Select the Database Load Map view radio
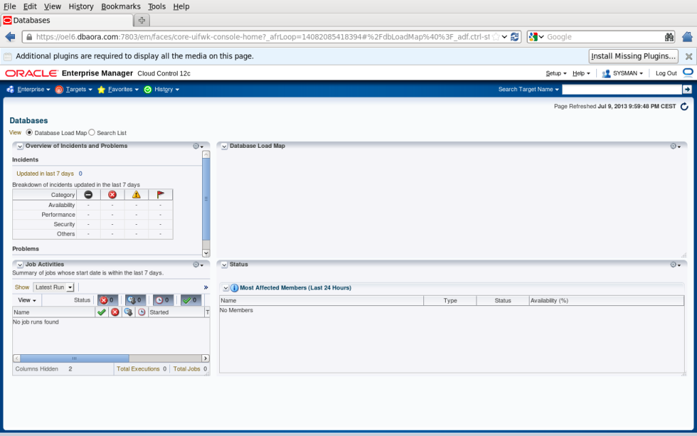Image resolution: width=697 pixels, height=436 pixels. click(29, 133)
